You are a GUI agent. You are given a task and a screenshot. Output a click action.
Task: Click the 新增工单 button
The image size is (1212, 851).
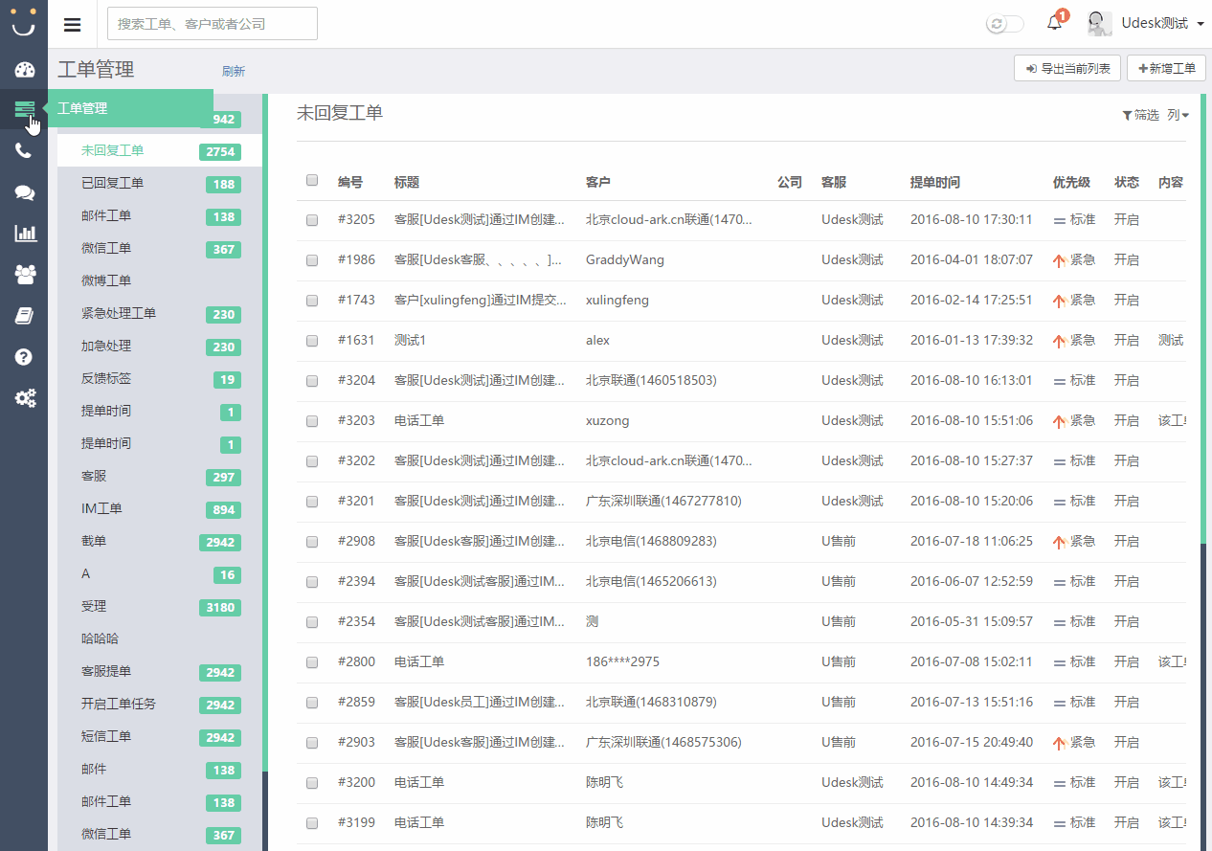point(1166,69)
